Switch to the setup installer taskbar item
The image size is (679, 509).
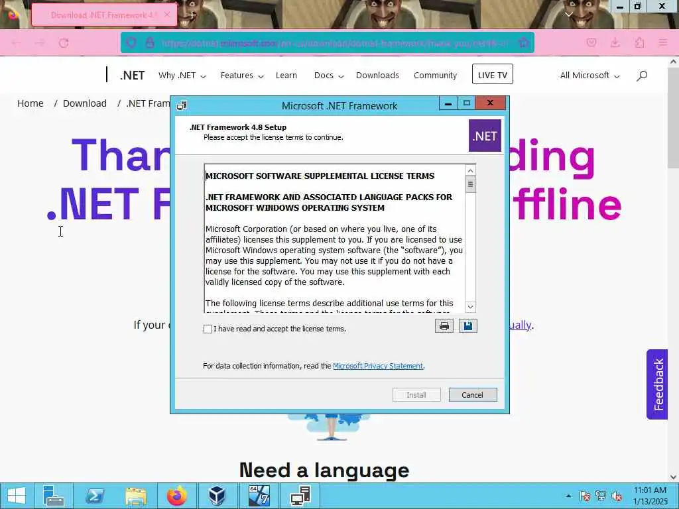300,496
